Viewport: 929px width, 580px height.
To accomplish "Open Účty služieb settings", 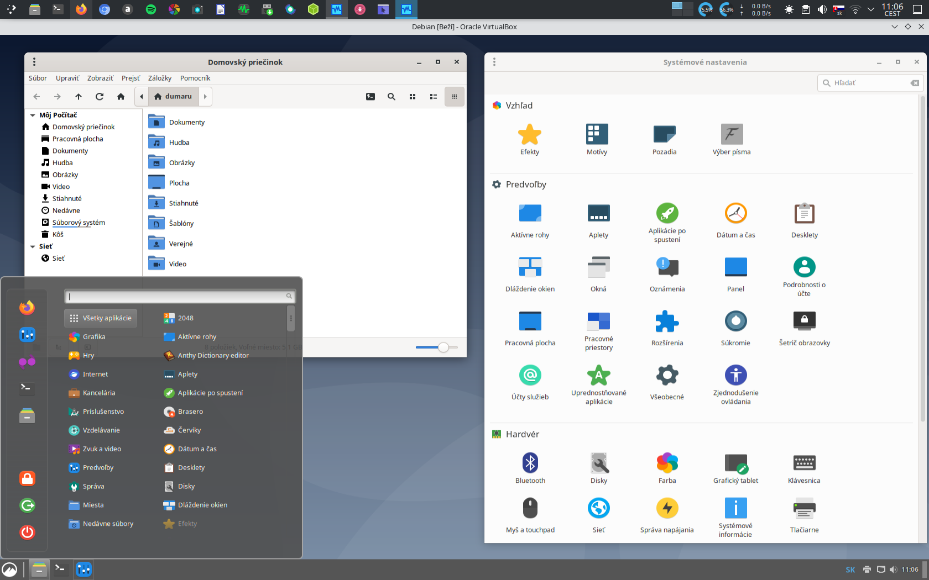I will pyautogui.click(x=530, y=383).
